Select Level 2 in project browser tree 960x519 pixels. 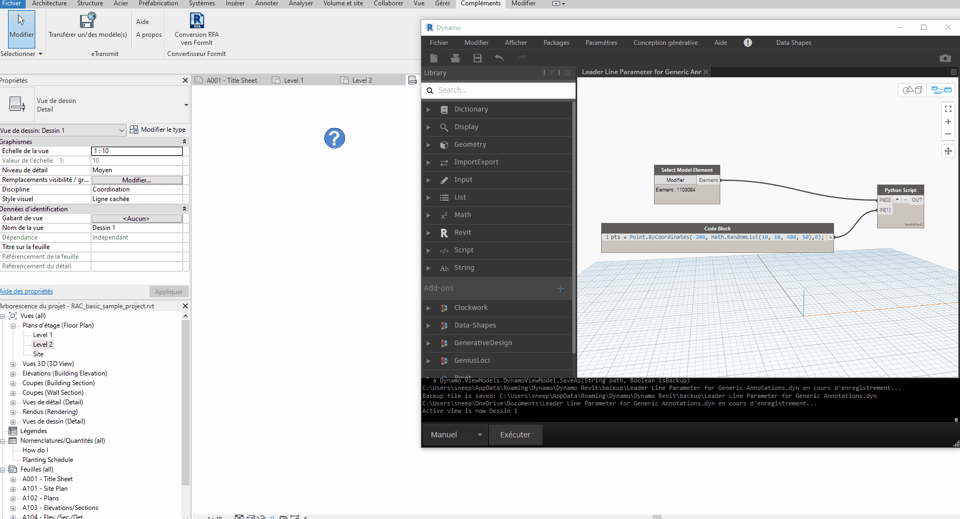coord(43,345)
